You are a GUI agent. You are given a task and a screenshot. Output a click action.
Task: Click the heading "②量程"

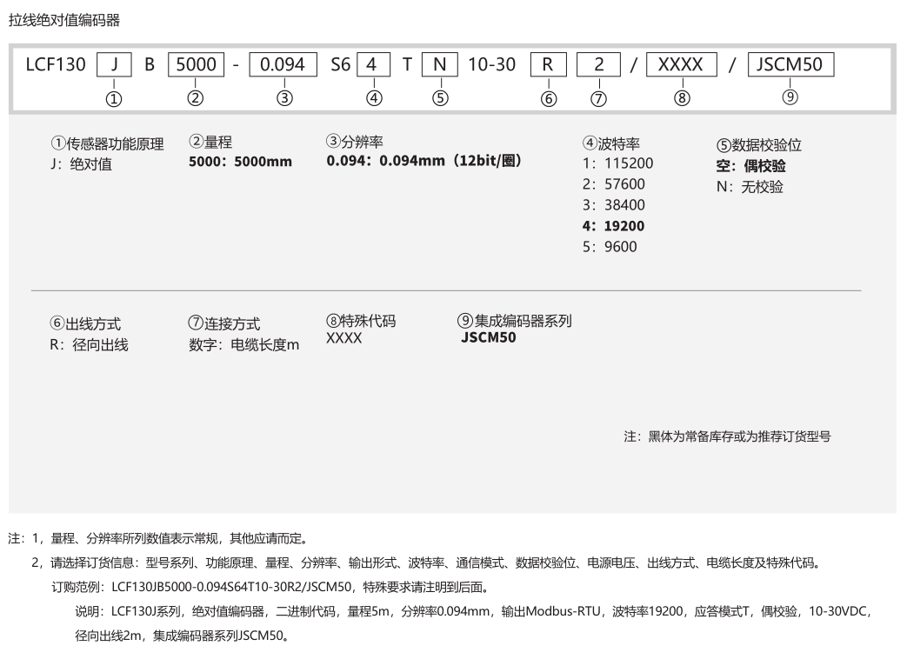210,142
